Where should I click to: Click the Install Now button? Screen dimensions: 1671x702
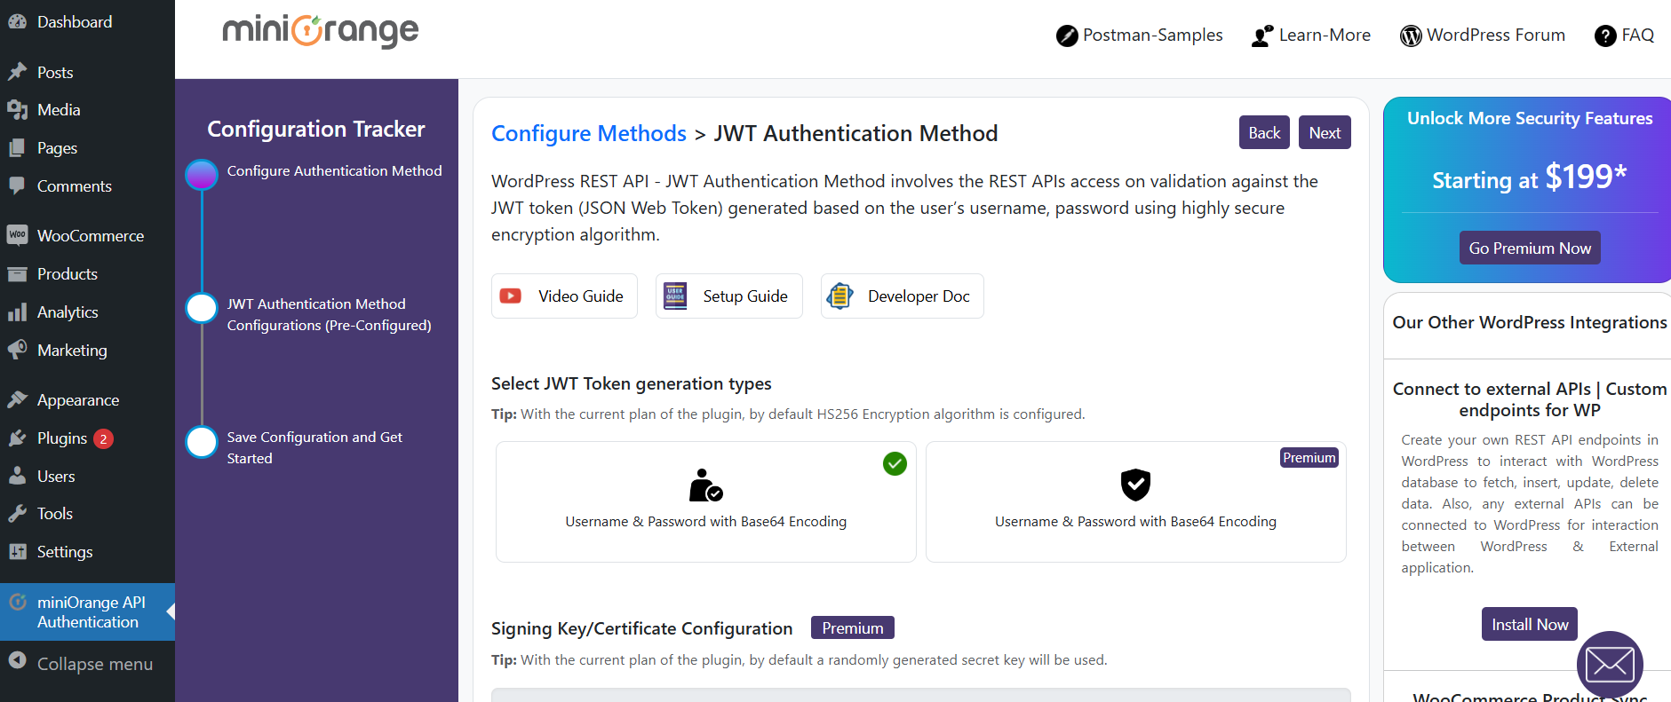point(1530,624)
